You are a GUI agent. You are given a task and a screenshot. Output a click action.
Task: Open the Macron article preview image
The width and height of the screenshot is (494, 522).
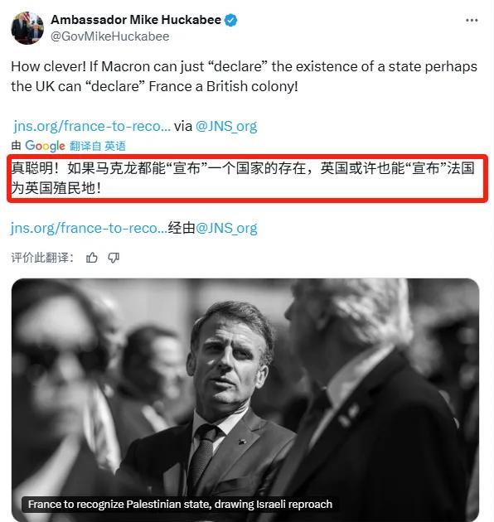245,399
